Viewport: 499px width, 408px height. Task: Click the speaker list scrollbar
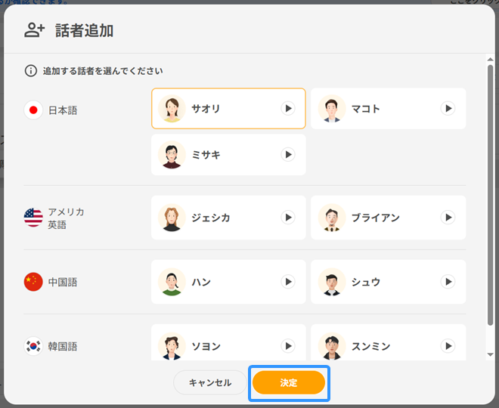click(491, 189)
